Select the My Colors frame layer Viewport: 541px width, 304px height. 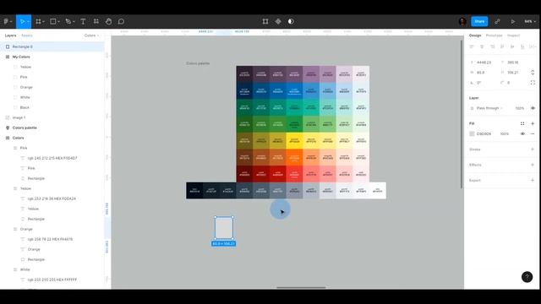click(x=52, y=57)
